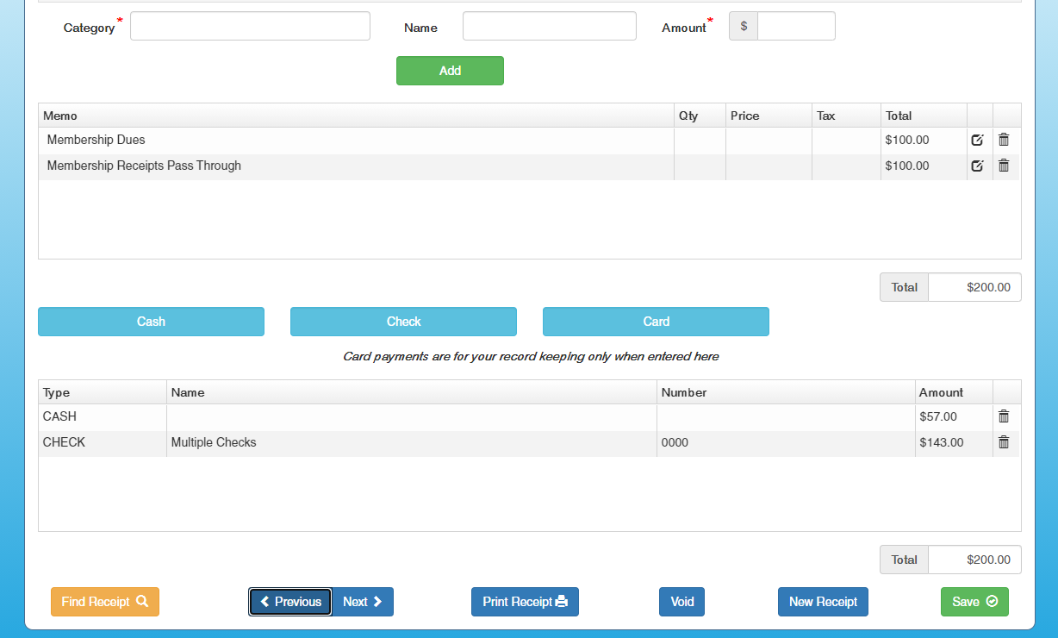Save the receipt

[974, 602]
